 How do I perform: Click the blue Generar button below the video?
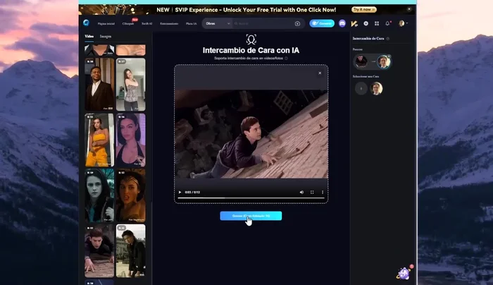click(x=251, y=216)
